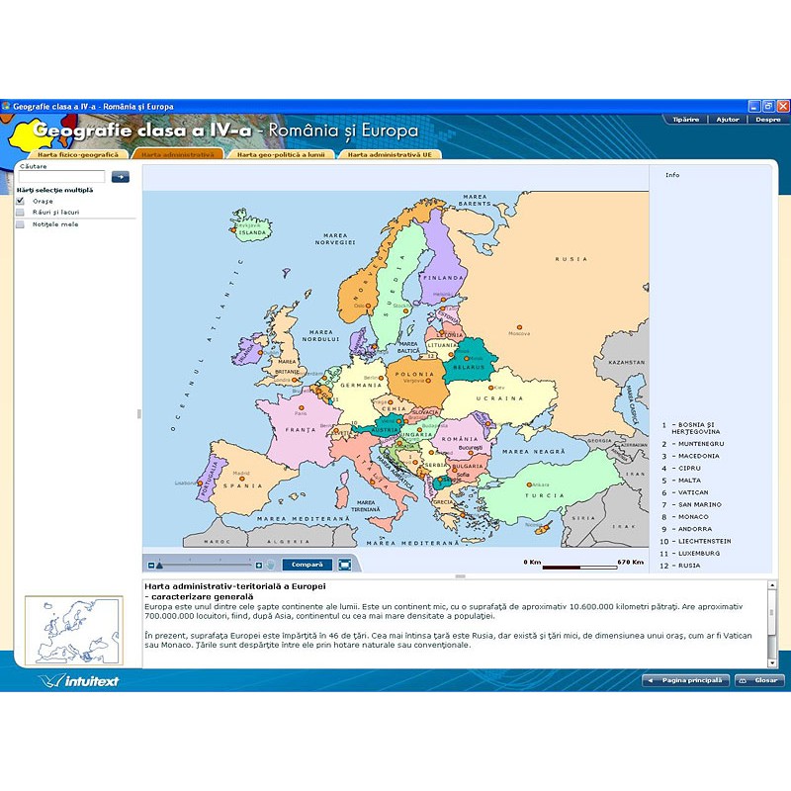
Task: Click the Căutare search input field
Action: (x=61, y=177)
